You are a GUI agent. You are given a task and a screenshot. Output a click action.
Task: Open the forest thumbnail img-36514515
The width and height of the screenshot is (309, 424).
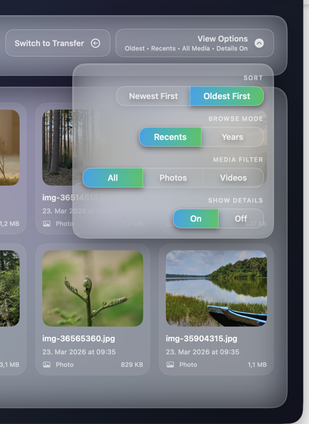pos(57,148)
